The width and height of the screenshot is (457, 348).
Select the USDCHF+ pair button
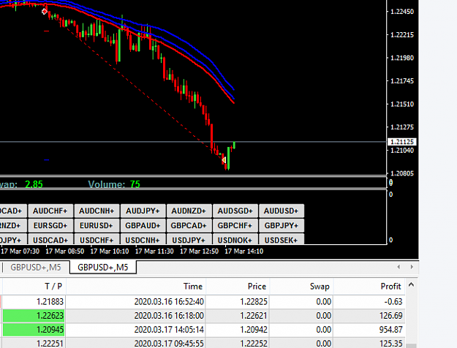click(x=97, y=239)
